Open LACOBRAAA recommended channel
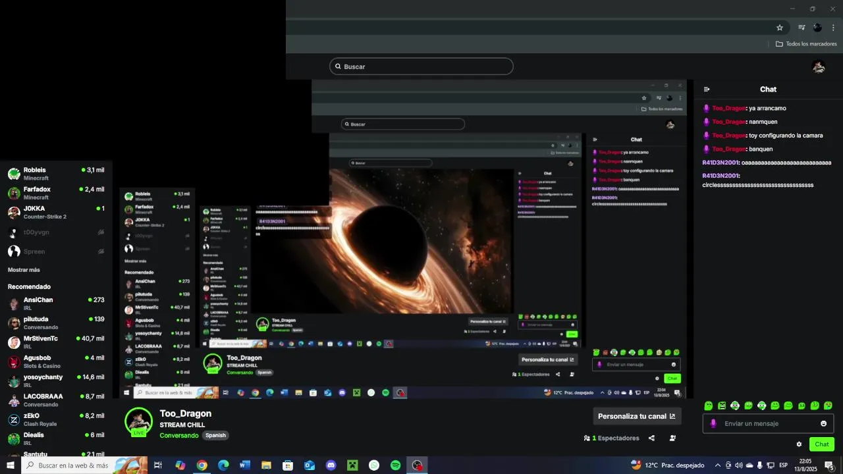The image size is (843, 474). pos(56,400)
